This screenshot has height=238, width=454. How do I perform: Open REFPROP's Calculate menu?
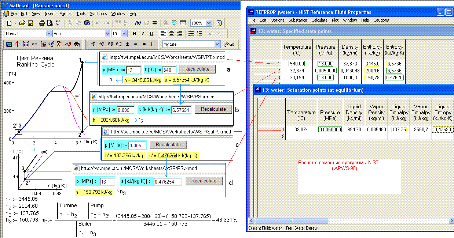pos(319,20)
